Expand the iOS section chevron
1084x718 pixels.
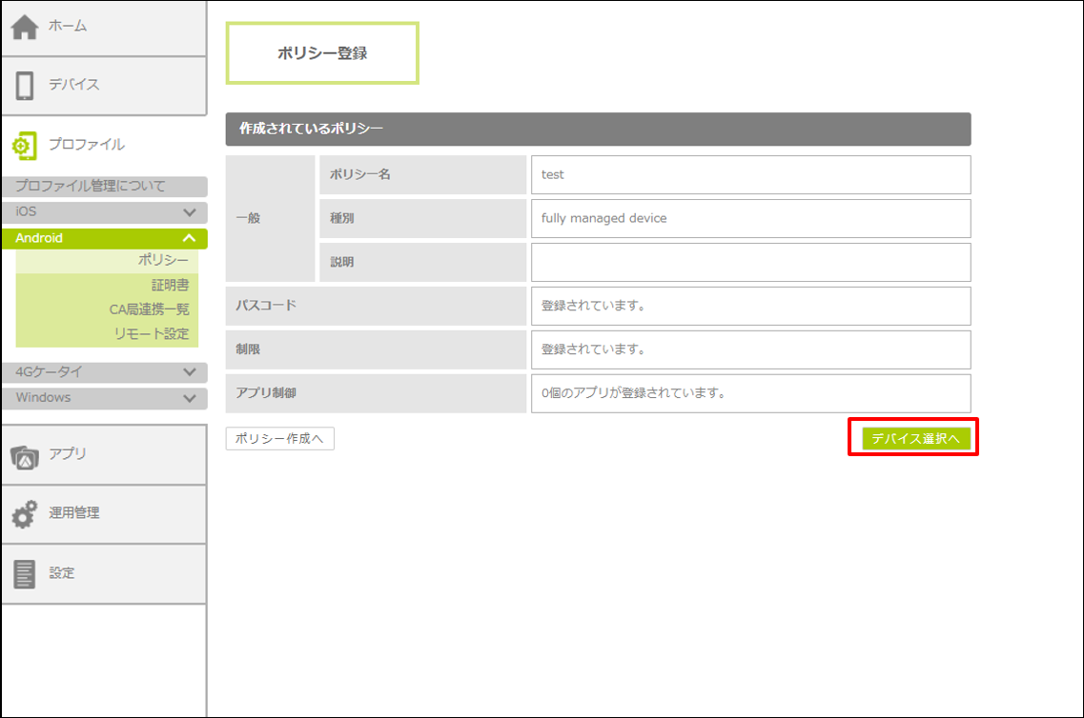190,212
